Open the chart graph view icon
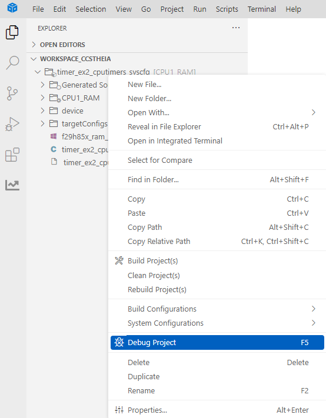This screenshot has height=418, width=326. coord(12,185)
